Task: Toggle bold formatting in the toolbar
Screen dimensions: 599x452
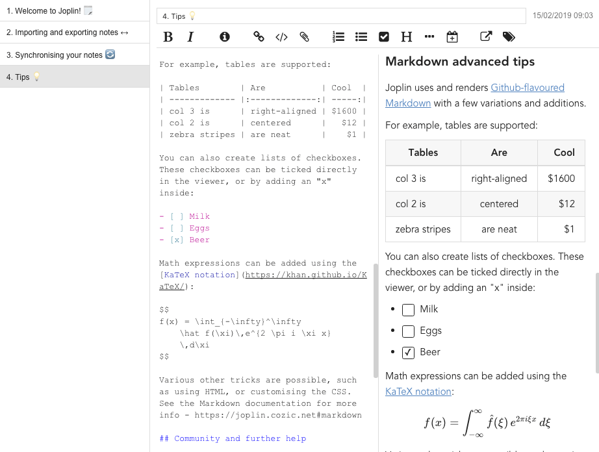Action: click(x=168, y=37)
